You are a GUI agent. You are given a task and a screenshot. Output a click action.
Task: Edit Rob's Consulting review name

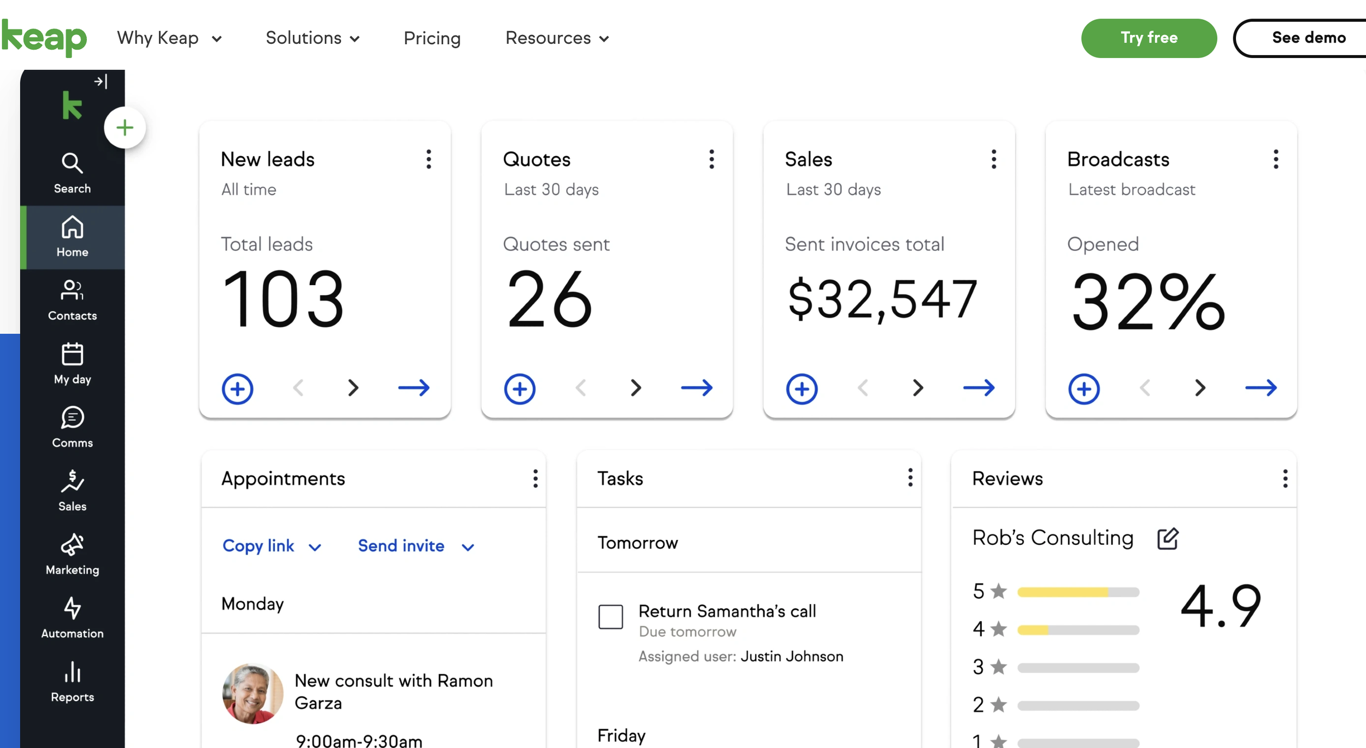click(x=1168, y=539)
